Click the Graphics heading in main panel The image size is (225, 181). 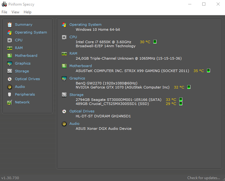pos(77,78)
